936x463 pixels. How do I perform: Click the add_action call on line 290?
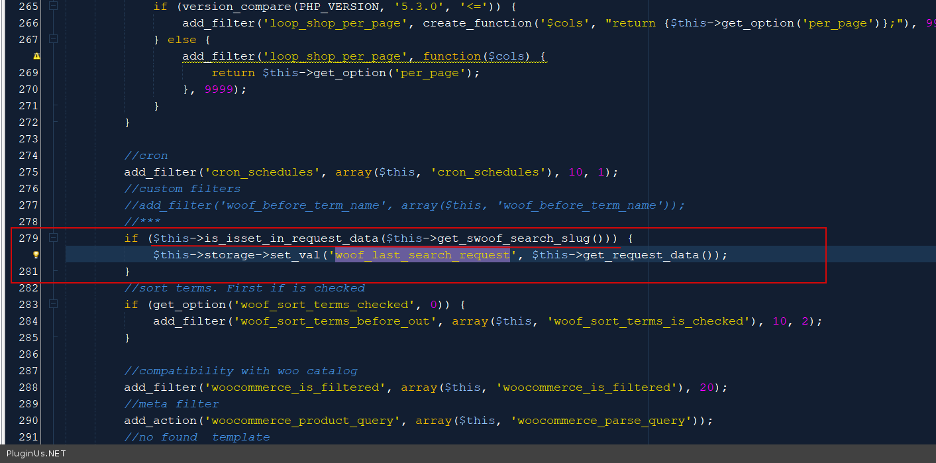pos(160,421)
